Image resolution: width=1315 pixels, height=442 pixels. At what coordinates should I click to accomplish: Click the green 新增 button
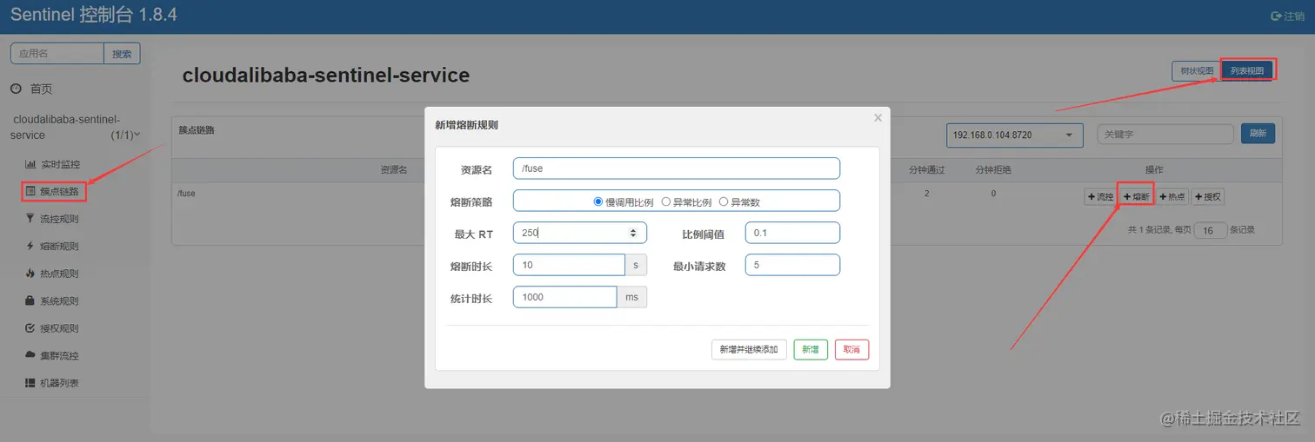pyautogui.click(x=811, y=349)
